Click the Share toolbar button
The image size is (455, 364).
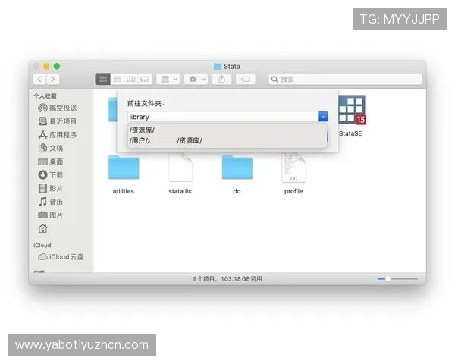pyautogui.click(x=221, y=79)
